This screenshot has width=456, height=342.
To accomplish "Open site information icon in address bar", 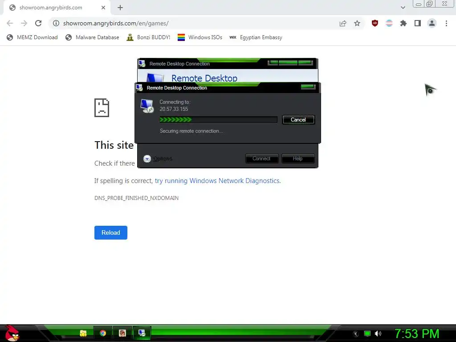I will pos(56,23).
